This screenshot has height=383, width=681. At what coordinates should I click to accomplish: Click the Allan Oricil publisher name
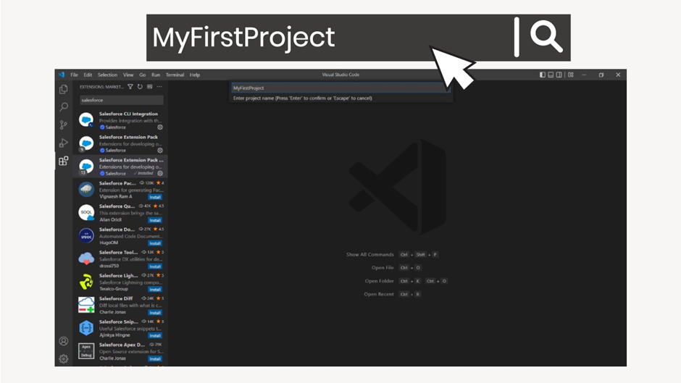coord(111,219)
